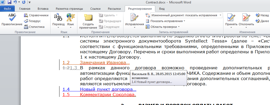Switch to the Главная tab
This screenshot has height=105, width=270.
(x=24, y=9)
